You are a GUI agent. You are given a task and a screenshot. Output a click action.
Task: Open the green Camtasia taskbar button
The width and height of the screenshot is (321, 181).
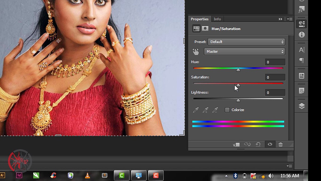tap(122, 175)
